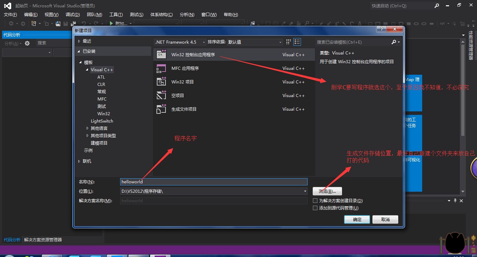
Task: Select the Win32 控制台应用程序 template icon
Action: pyautogui.click(x=161, y=54)
